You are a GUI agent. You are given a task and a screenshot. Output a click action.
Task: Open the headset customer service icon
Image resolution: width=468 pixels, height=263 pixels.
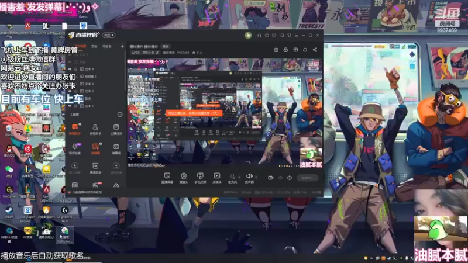pyautogui.click(x=259, y=35)
